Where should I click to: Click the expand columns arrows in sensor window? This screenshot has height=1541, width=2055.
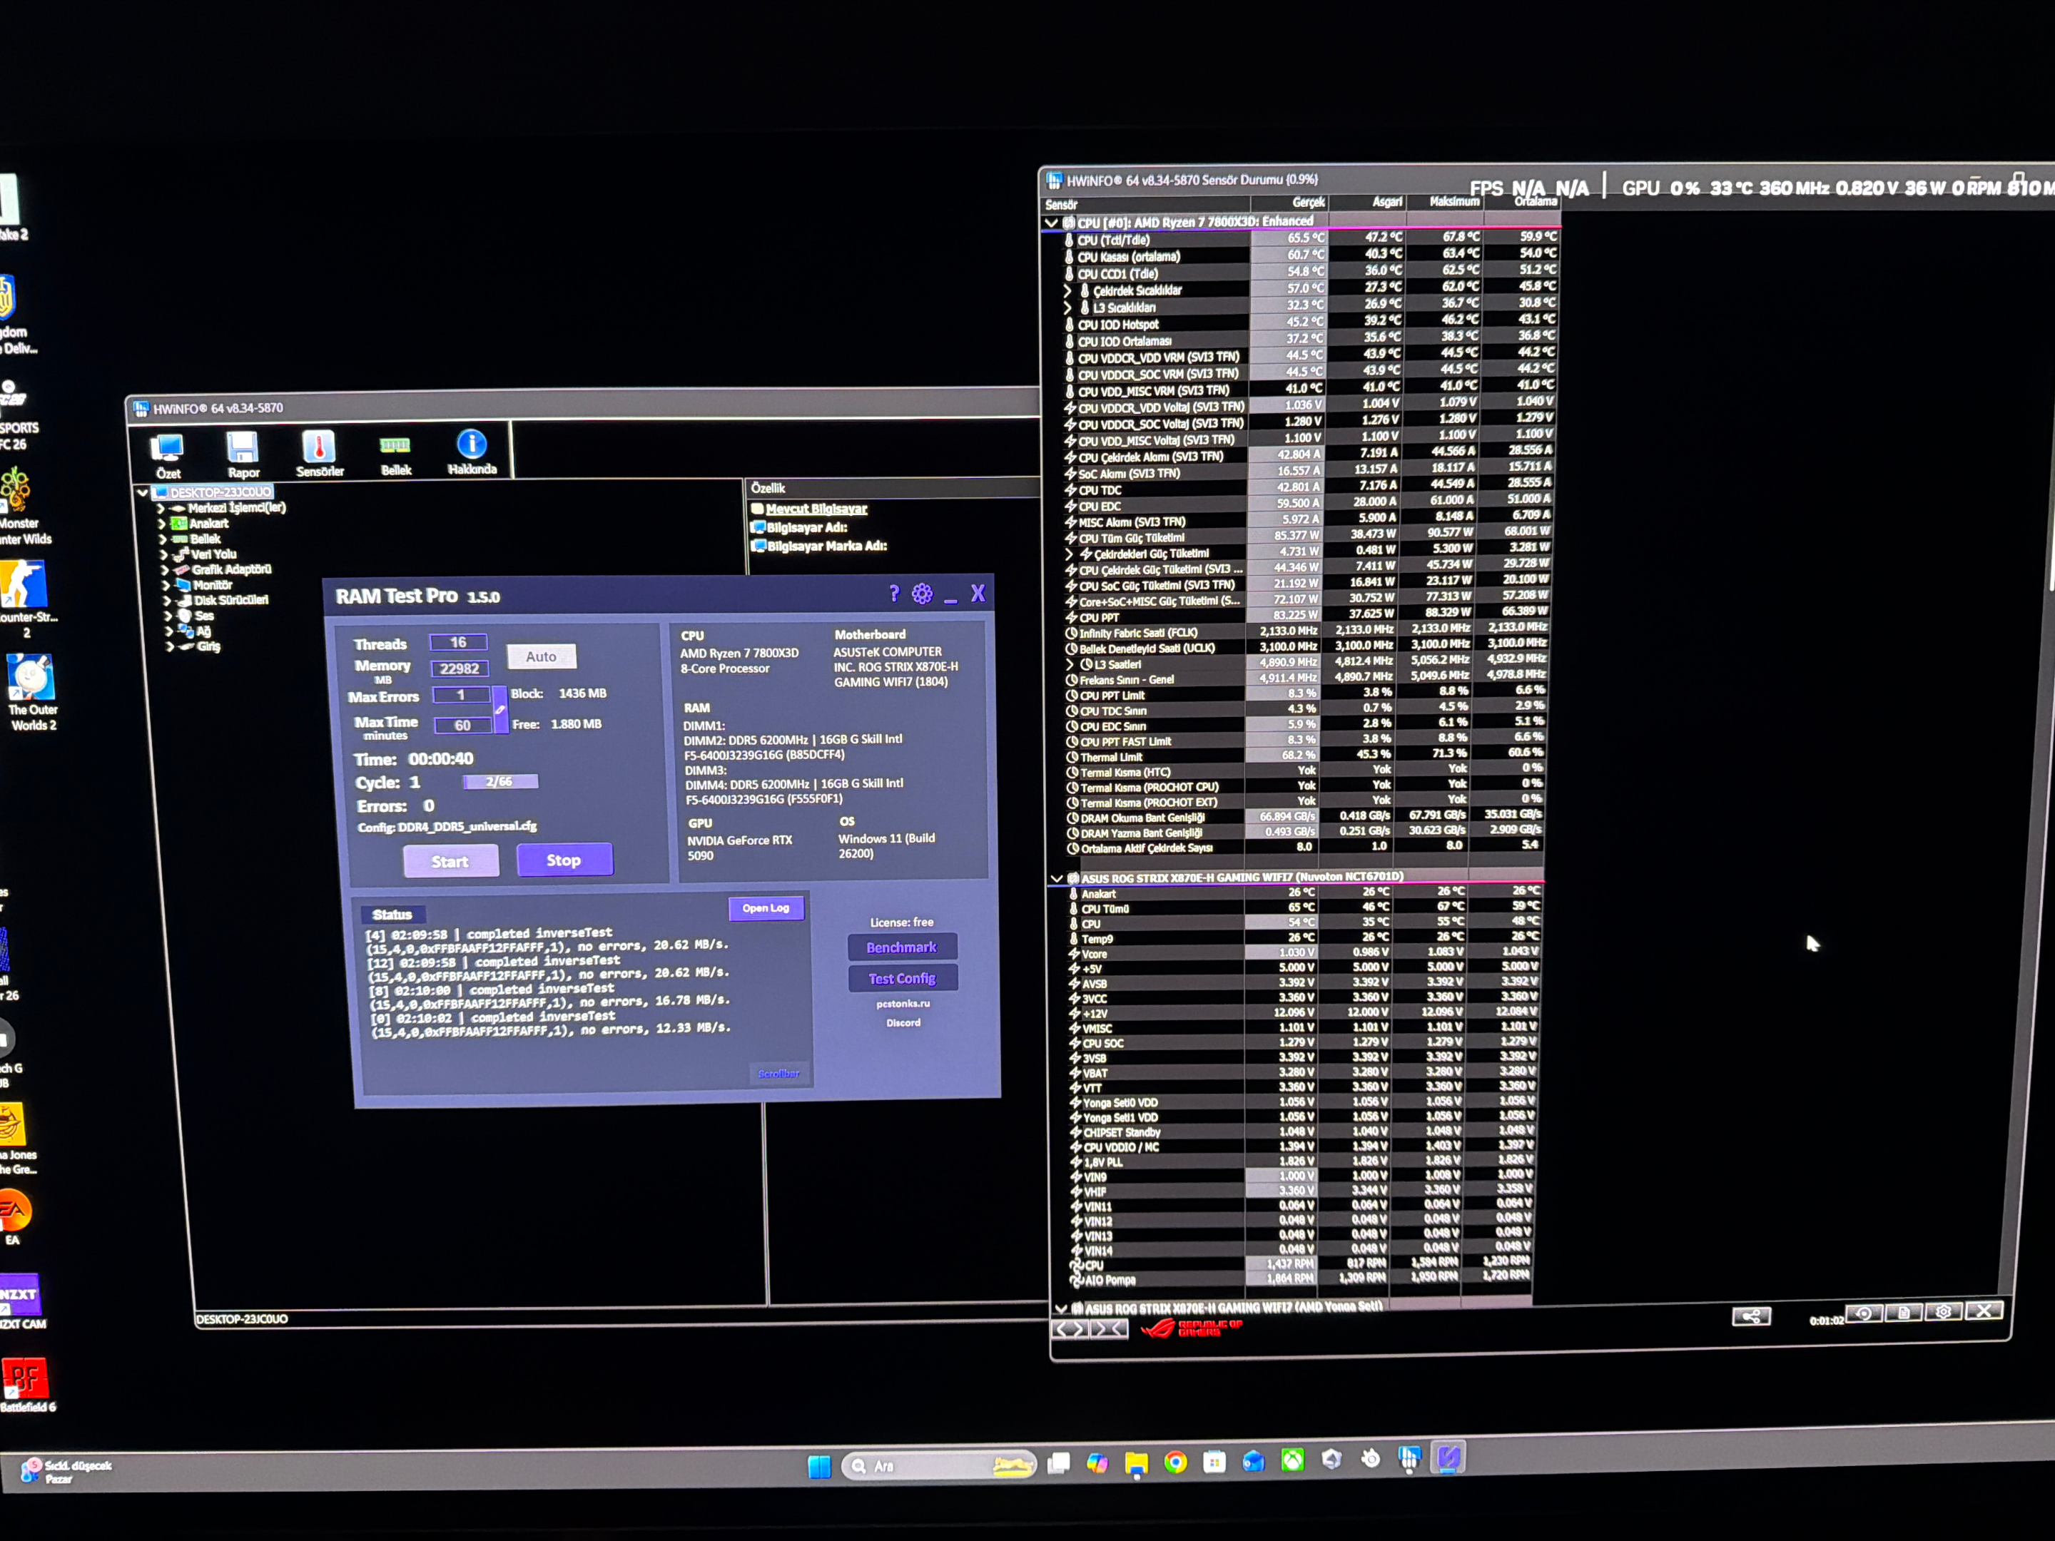click(x=1071, y=1329)
